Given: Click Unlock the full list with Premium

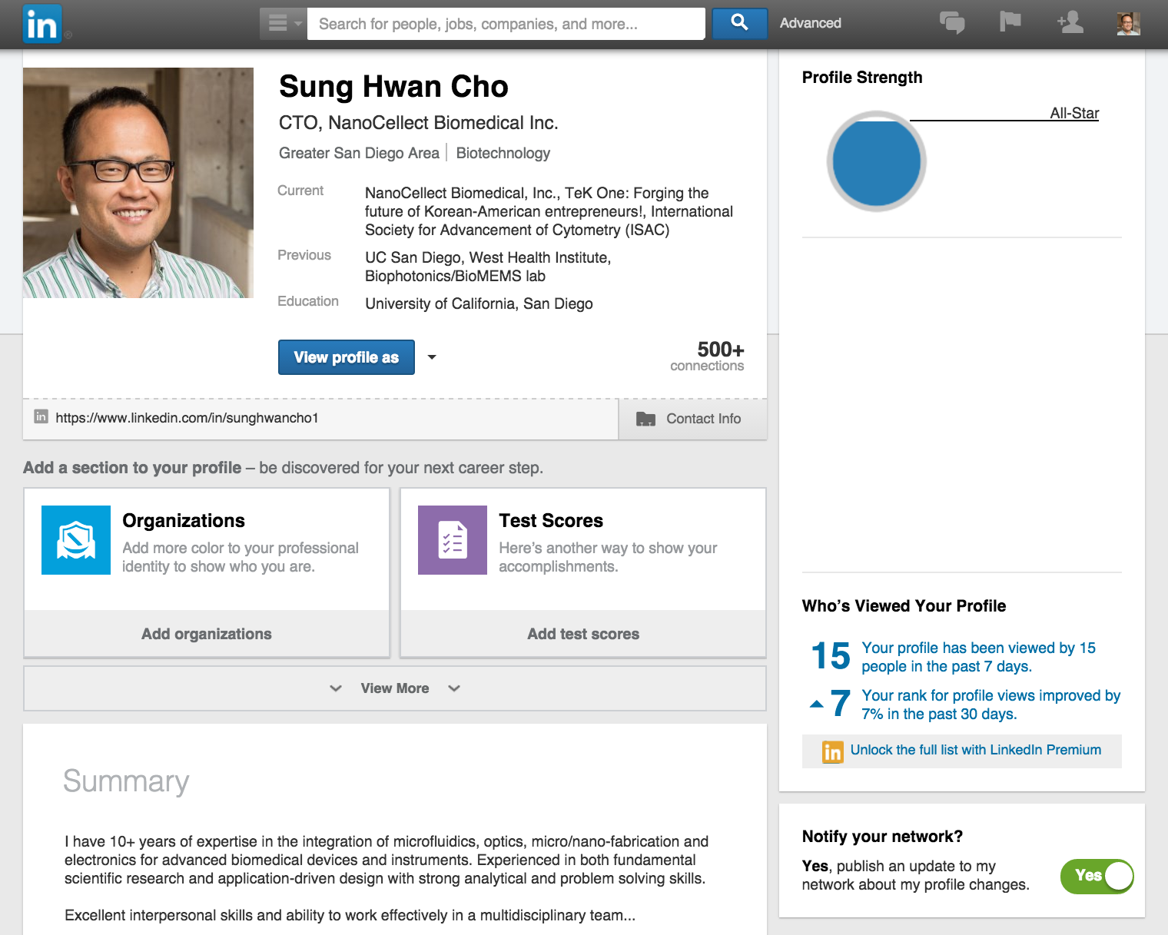Looking at the screenshot, I should 975,750.
